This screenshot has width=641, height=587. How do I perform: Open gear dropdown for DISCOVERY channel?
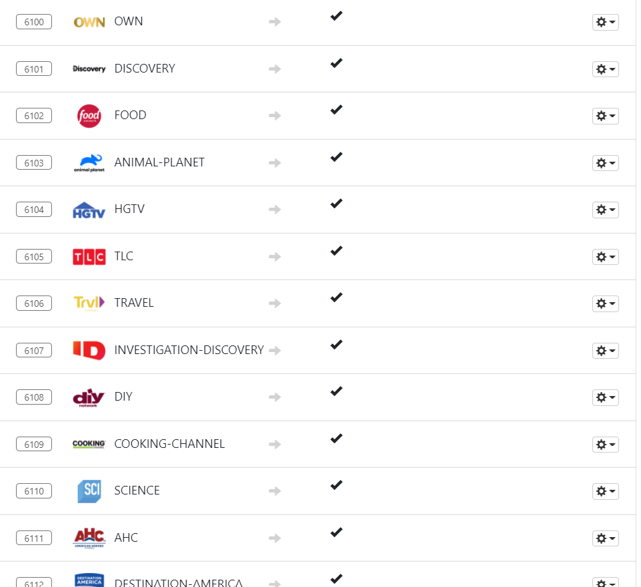click(605, 69)
